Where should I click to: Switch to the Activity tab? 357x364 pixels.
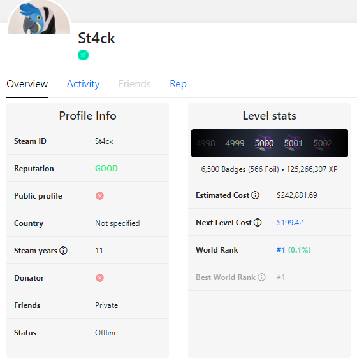83,84
